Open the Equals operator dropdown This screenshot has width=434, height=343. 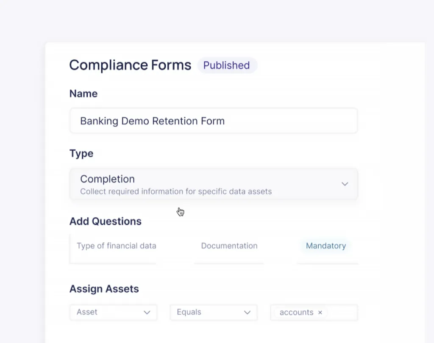pos(213,313)
